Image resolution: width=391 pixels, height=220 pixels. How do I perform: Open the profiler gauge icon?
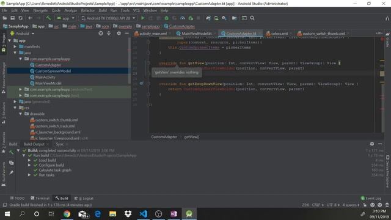(183, 18)
